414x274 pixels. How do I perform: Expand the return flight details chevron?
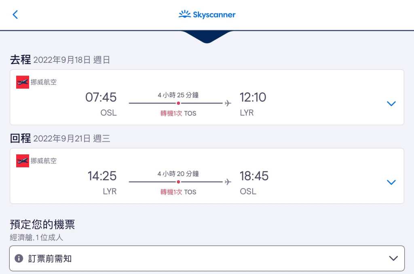tap(391, 182)
